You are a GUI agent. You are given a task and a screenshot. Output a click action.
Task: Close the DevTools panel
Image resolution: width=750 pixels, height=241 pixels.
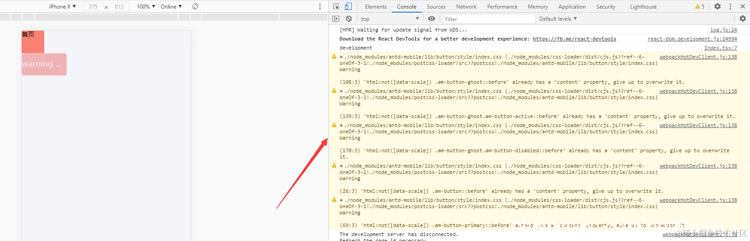(743, 6)
